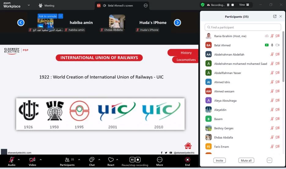Expand the video options chevron
Viewport: 286px width, 169px height.
[x=41, y=160]
